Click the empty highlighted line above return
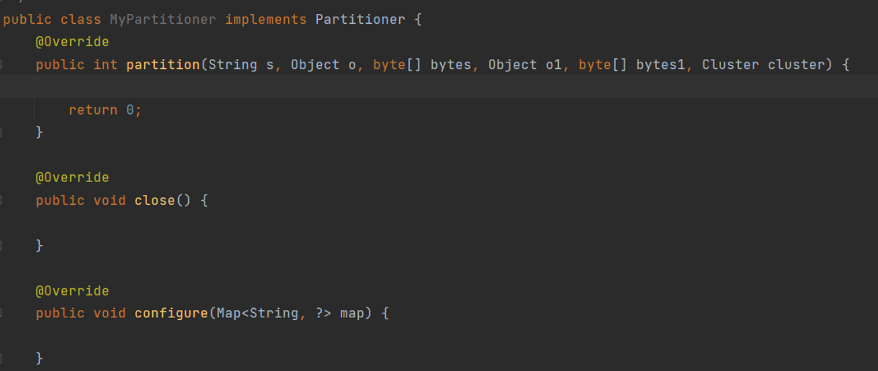 pos(397,87)
